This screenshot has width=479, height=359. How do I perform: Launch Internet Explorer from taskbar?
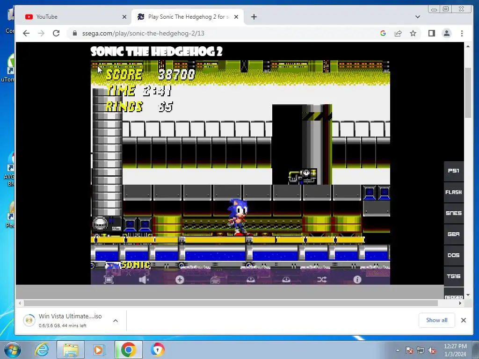pyautogui.click(x=42, y=350)
